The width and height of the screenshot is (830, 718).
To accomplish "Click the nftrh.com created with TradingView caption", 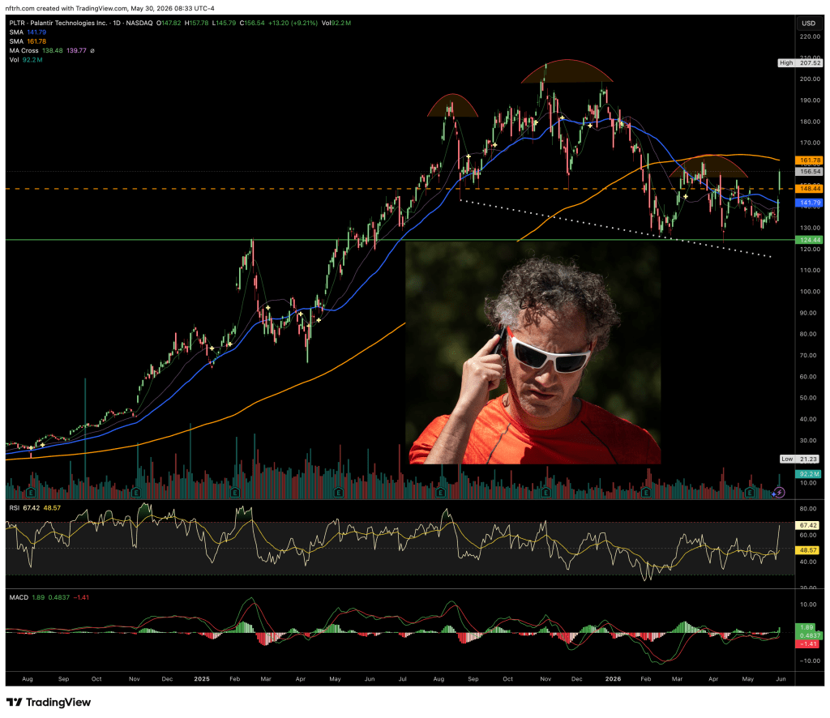I will pyautogui.click(x=109, y=8).
